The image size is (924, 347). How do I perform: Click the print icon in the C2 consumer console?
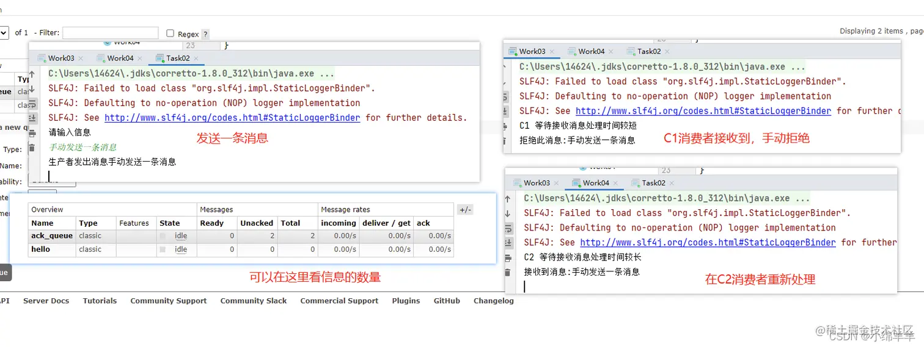click(508, 257)
